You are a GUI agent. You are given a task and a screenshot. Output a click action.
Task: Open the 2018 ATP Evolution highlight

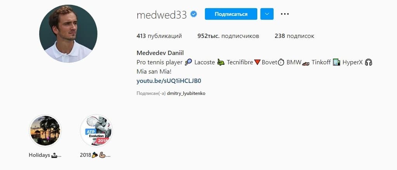click(96, 131)
